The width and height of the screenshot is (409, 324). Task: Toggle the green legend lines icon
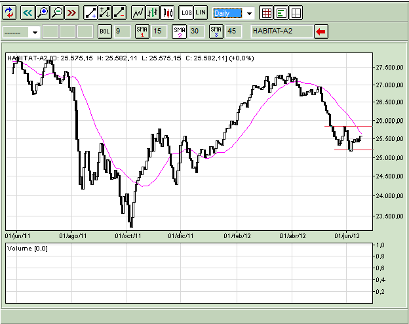pos(281,12)
